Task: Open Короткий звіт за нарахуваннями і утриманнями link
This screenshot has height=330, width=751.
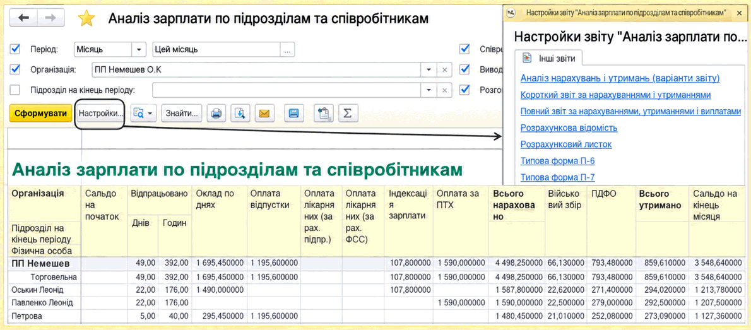Action: click(615, 95)
